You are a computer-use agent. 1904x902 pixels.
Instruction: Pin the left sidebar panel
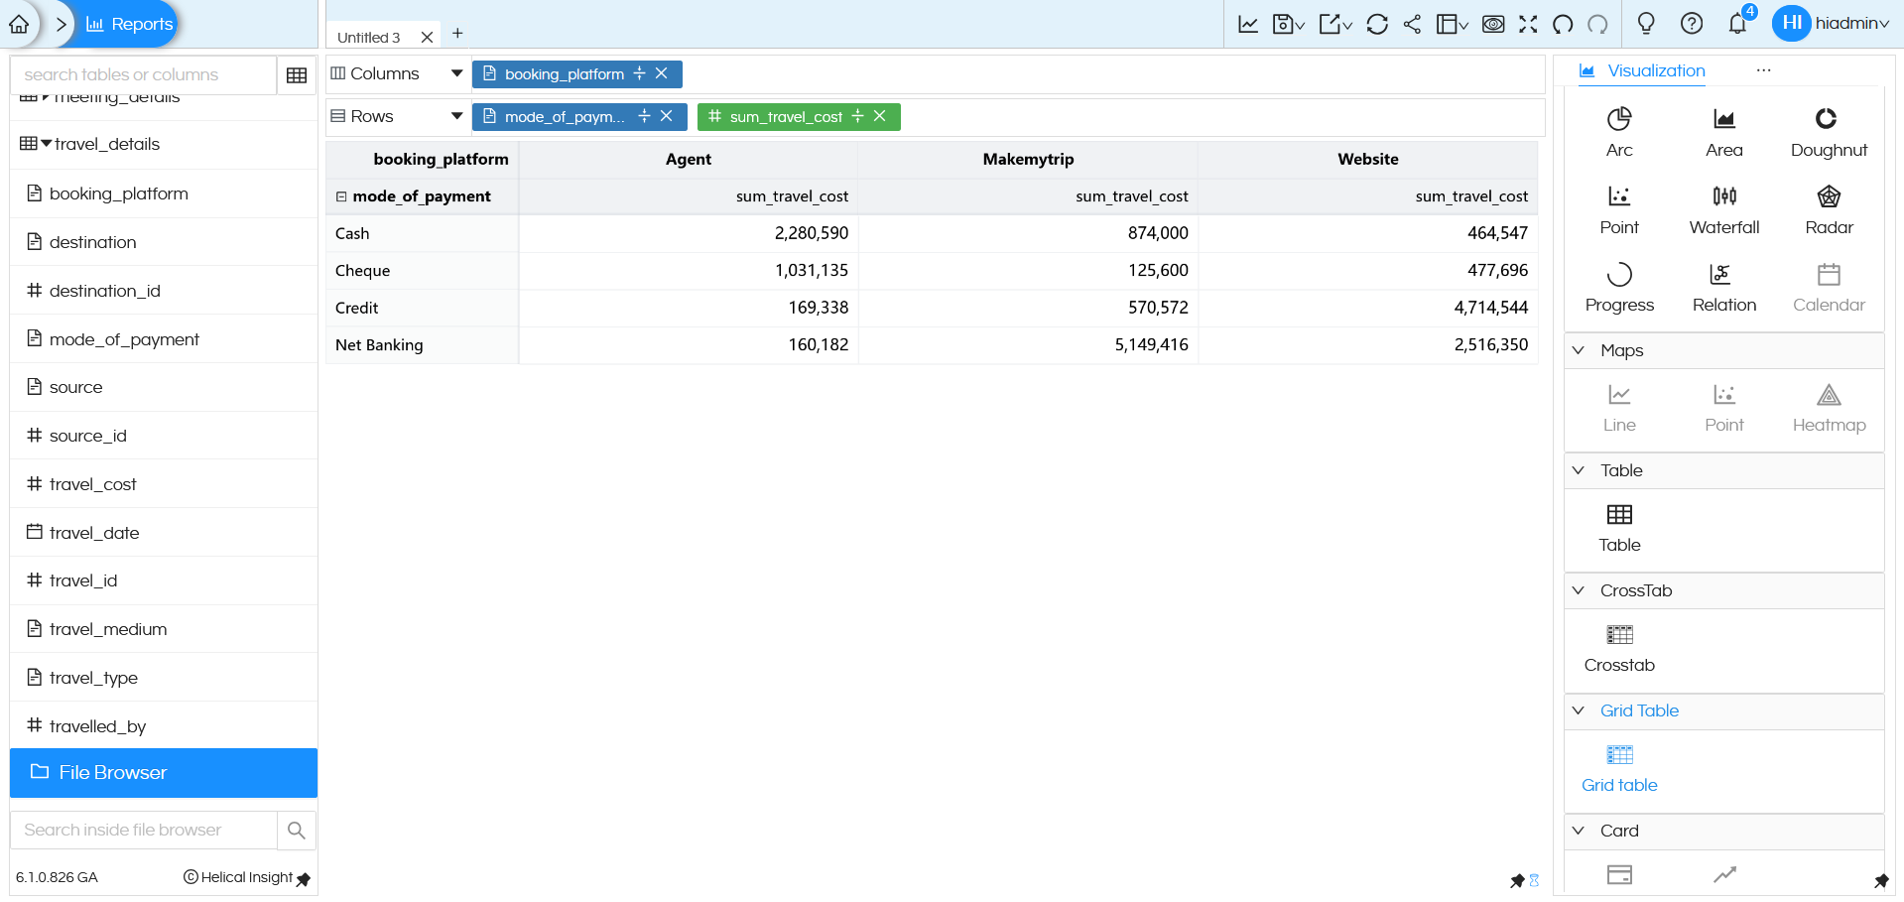pos(304,879)
